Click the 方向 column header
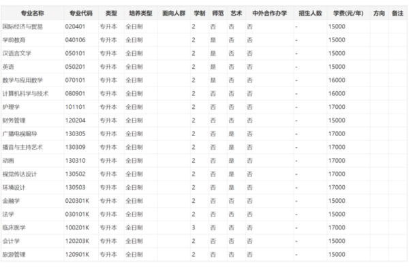This screenshot has width=415, height=273. point(379,13)
